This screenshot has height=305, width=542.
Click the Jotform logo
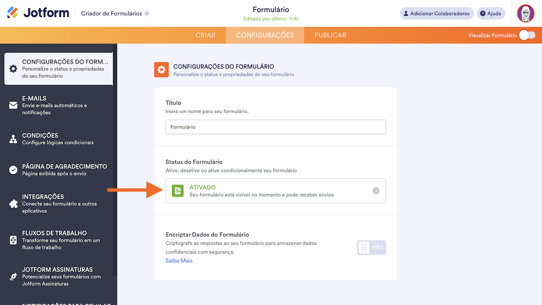(x=38, y=13)
